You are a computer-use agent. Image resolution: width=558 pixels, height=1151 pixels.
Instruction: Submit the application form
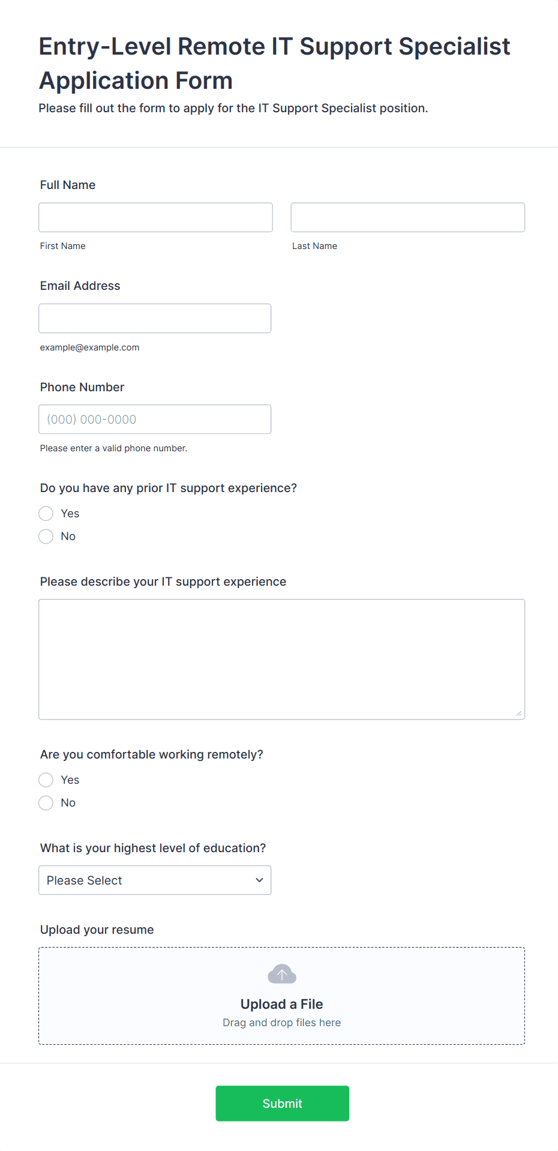click(283, 1104)
